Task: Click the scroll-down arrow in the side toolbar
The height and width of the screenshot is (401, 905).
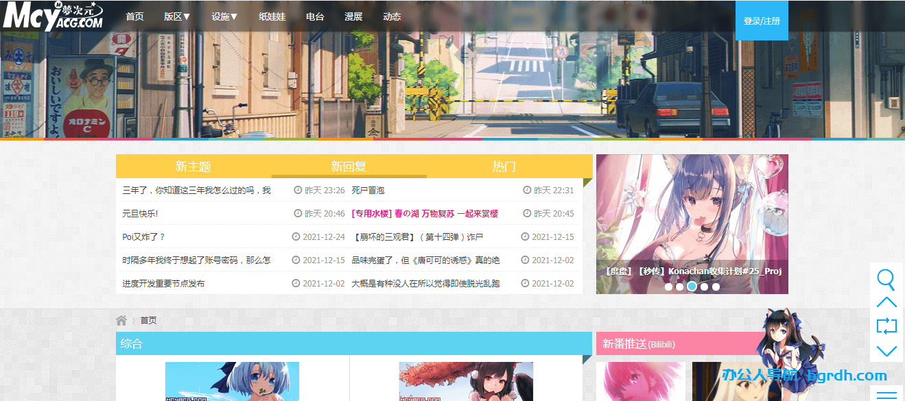Action: click(x=886, y=351)
